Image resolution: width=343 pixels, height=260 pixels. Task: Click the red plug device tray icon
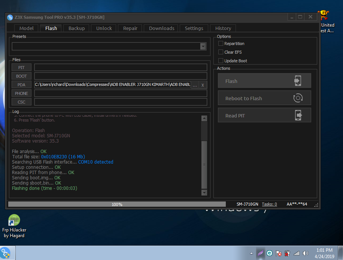pyautogui.click(x=287, y=253)
